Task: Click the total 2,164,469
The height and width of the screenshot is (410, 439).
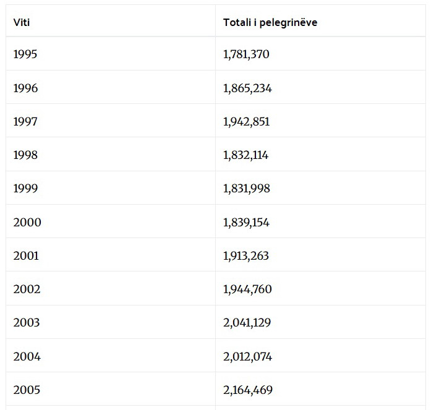Action: 247,390
